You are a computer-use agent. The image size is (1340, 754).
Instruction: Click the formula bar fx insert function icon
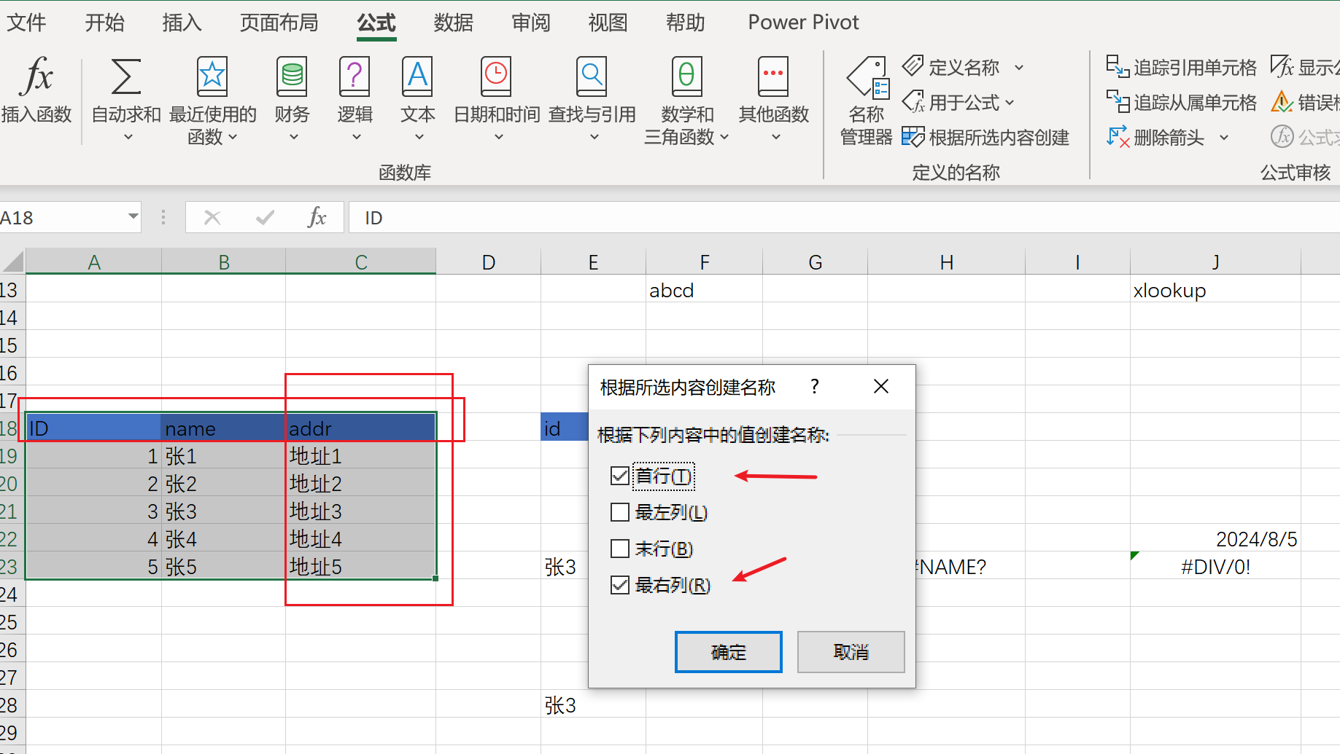(317, 217)
